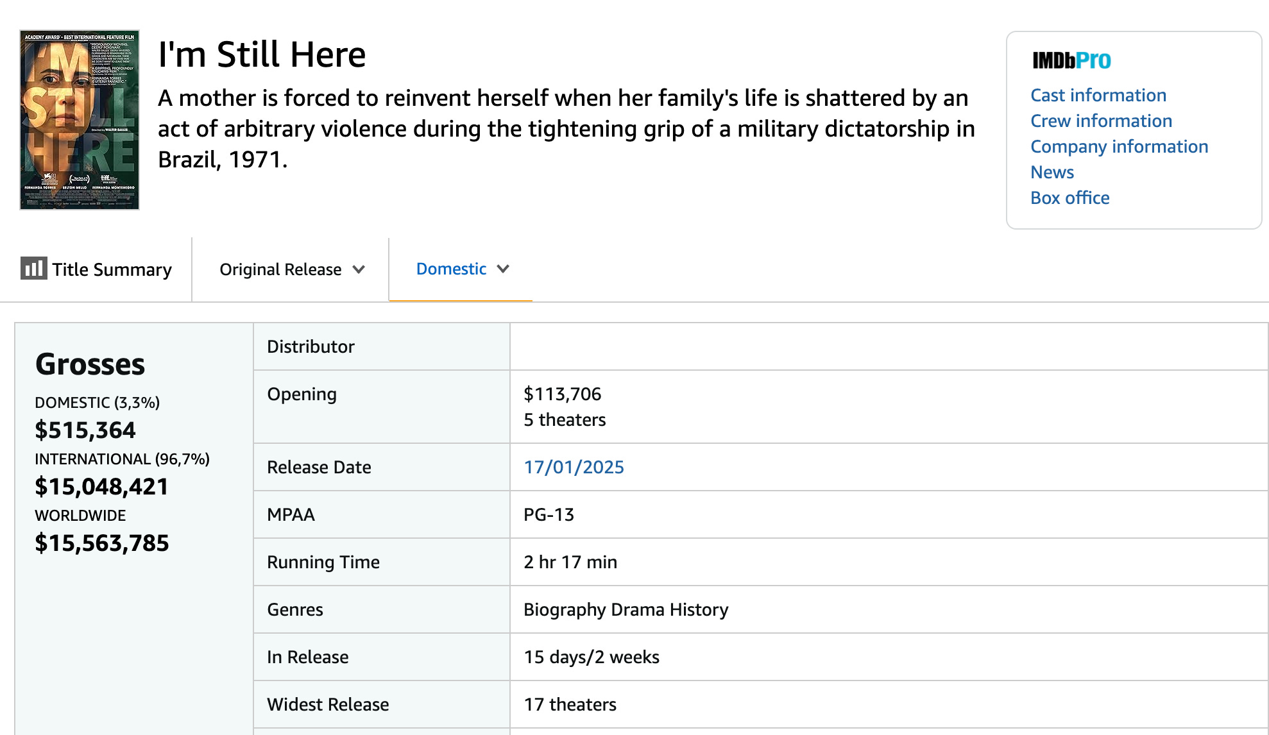Expand the Original Release dropdown chevron

tap(359, 269)
